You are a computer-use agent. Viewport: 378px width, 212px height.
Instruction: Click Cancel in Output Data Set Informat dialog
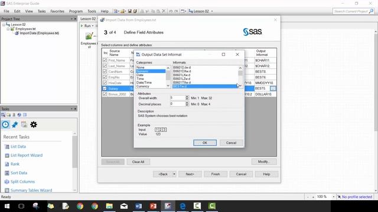[231, 143]
